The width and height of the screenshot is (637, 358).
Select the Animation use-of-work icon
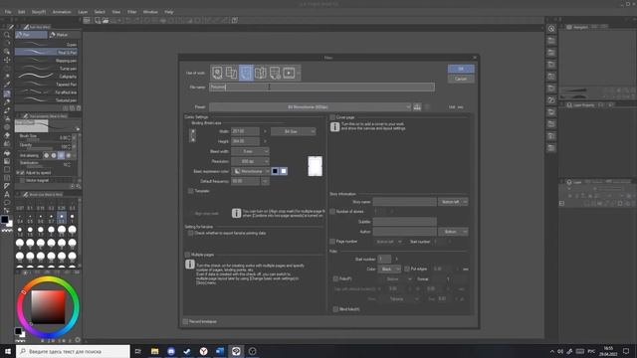(x=289, y=73)
